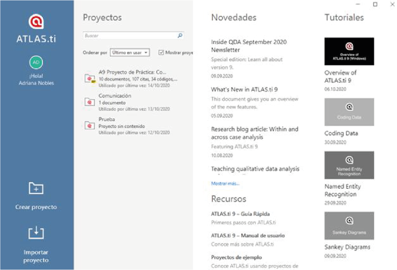This screenshot has height=270, width=397.
Task: Click the Adriana Nobles user name
Action: point(36,83)
